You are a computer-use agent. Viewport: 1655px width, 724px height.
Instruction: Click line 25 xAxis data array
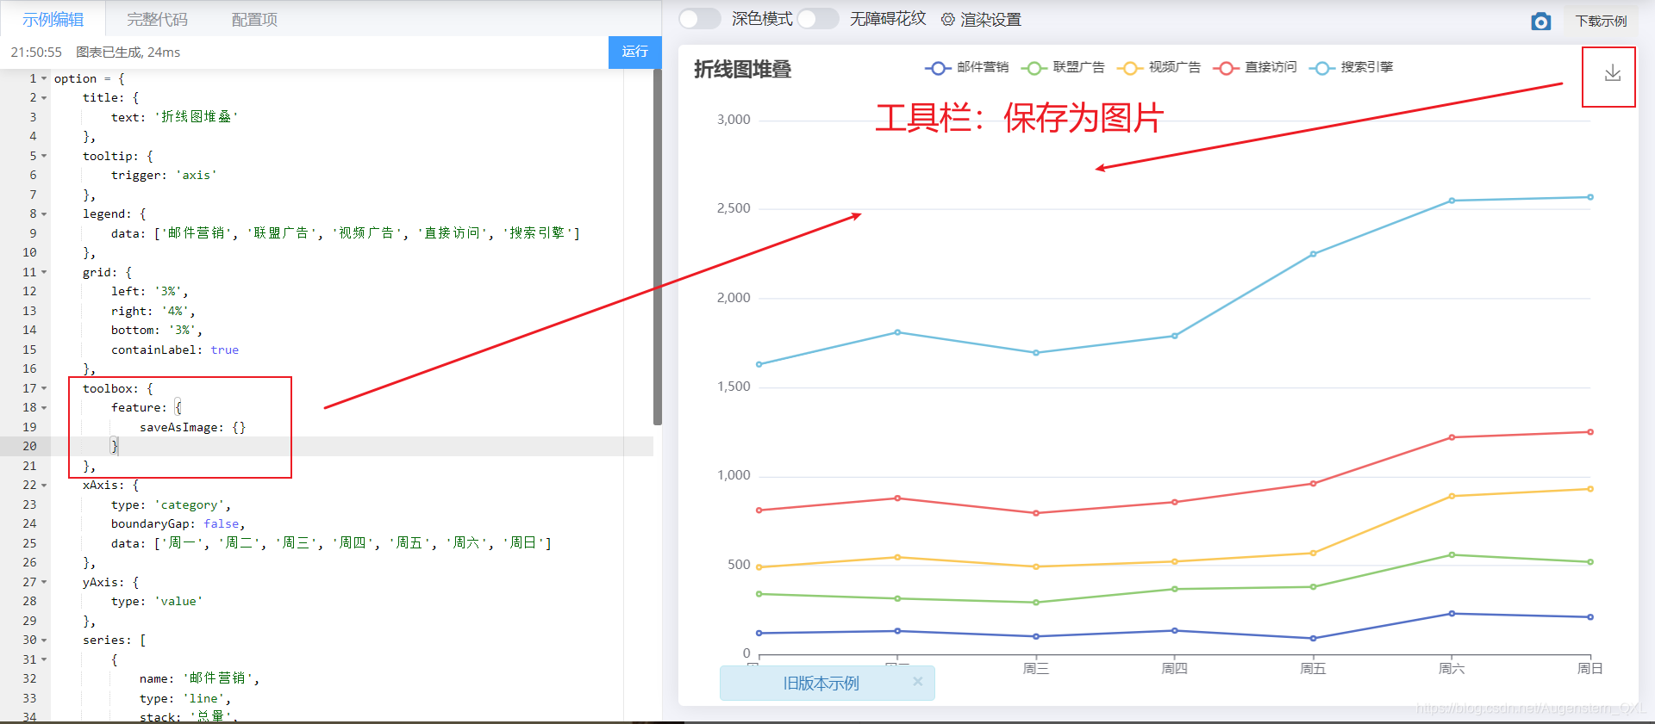pos(331,543)
